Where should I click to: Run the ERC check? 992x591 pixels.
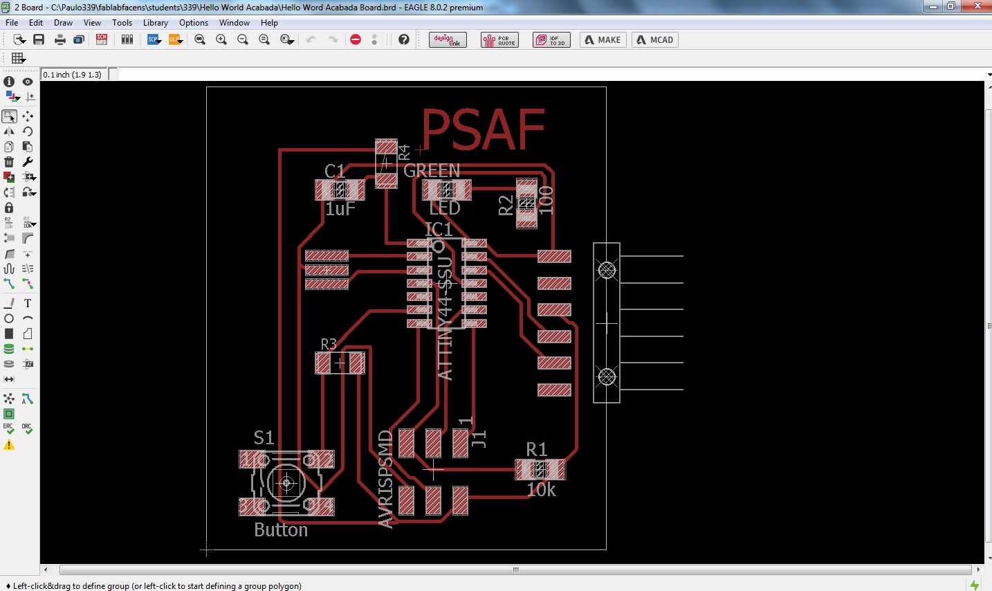click(x=9, y=429)
